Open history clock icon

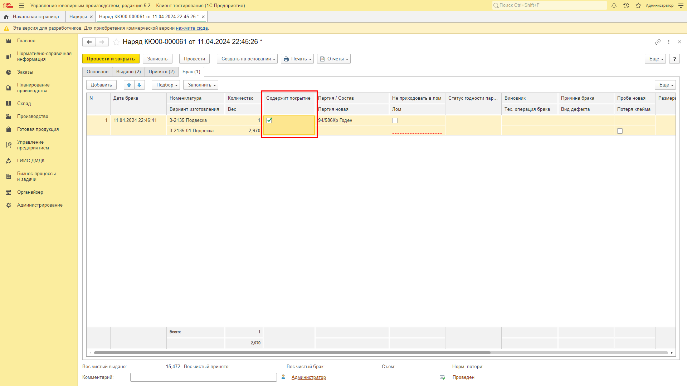coord(626,5)
